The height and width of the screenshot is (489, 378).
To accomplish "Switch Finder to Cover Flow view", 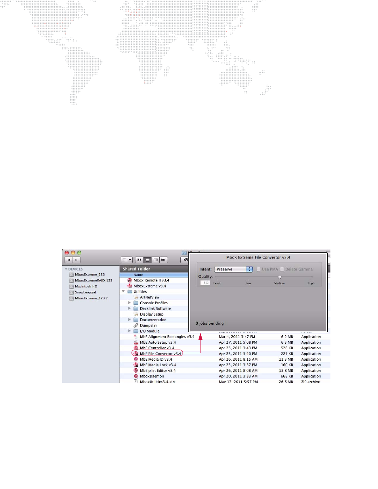I will (164, 260).
